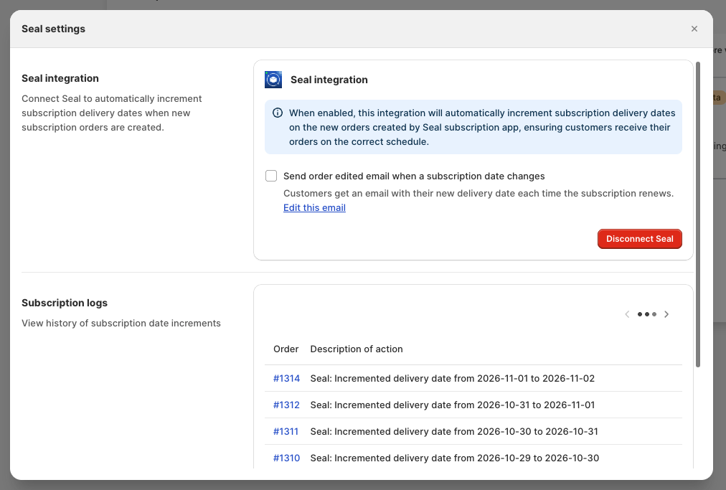726x490 pixels.
Task: Click the 'Send order edited email' checkbox label
Action: pos(414,176)
